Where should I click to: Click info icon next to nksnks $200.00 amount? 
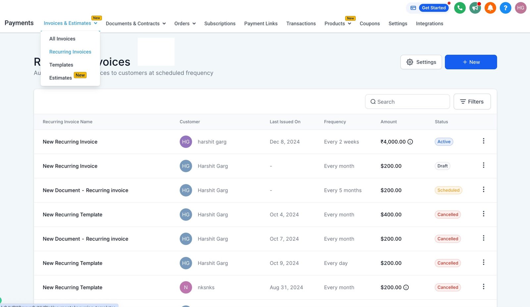pos(406,287)
